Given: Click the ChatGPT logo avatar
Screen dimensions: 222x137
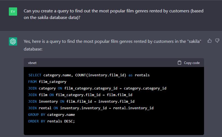Looking at the screenshot, I should tap(13, 41).
